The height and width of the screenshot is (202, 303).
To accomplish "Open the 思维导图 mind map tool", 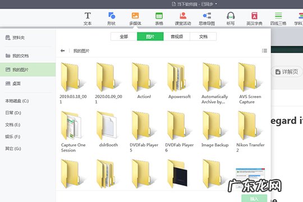I will point(206,19).
